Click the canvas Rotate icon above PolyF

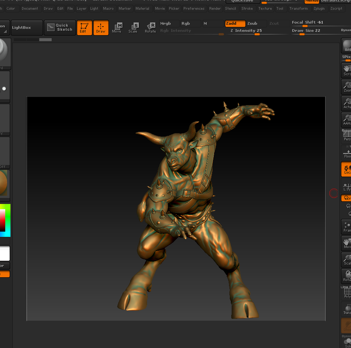[346, 276]
